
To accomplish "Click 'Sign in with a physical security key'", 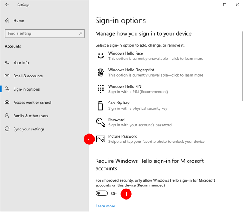I will 138,108.
